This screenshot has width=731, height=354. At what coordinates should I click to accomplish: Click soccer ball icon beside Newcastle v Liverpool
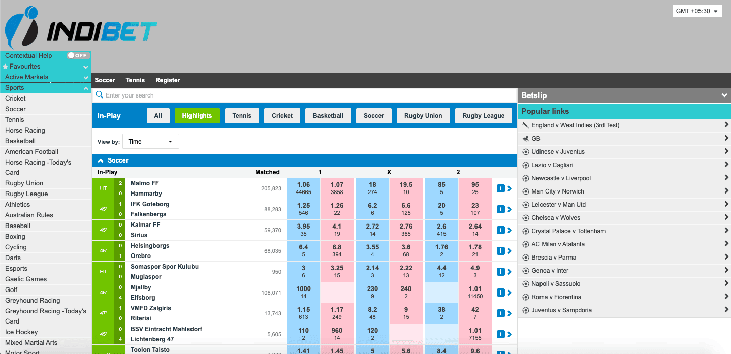tap(526, 178)
